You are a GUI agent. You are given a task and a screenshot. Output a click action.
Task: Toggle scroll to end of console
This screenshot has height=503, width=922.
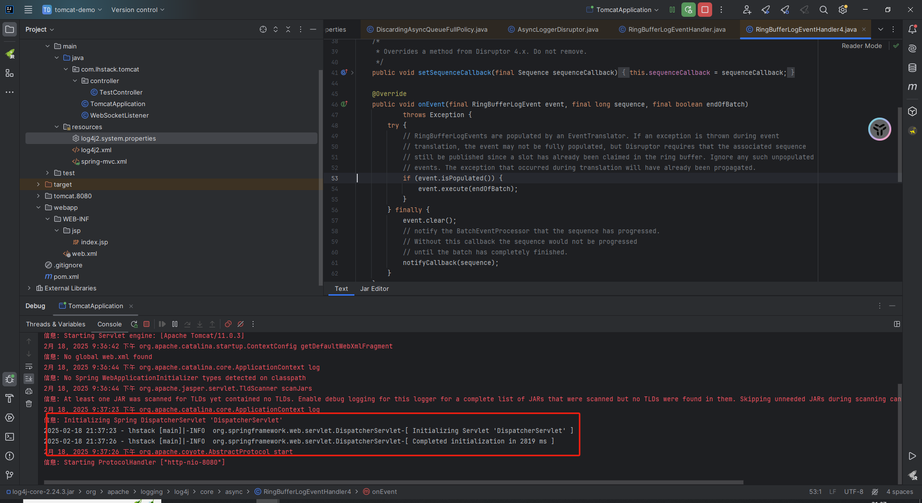click(29, 379)
